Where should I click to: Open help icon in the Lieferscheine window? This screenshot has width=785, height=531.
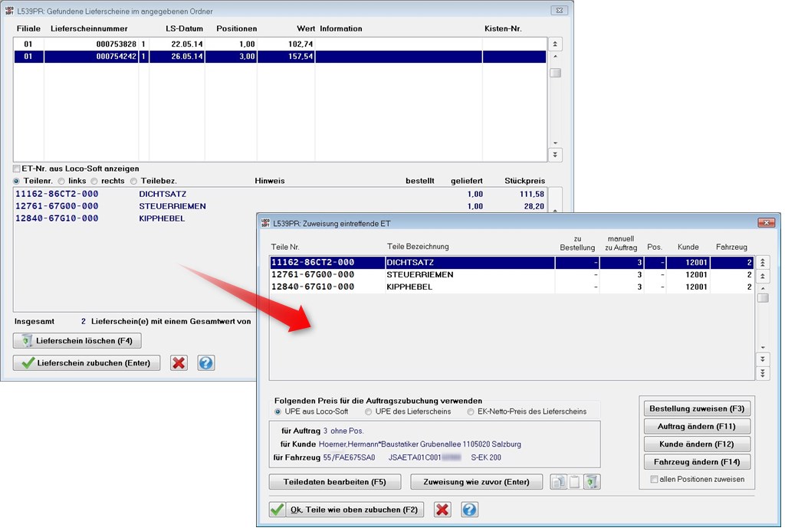click(205, 362)
